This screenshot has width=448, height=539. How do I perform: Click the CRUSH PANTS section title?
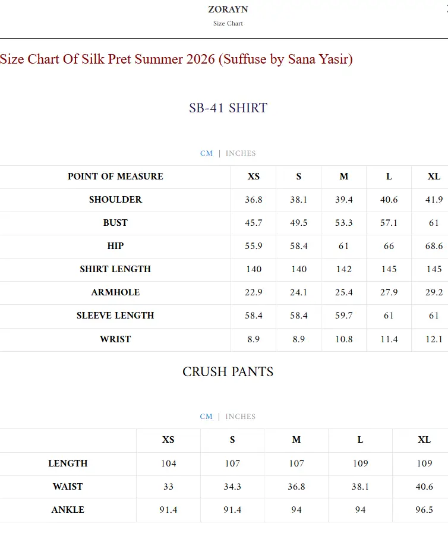[x=227, y=372]
